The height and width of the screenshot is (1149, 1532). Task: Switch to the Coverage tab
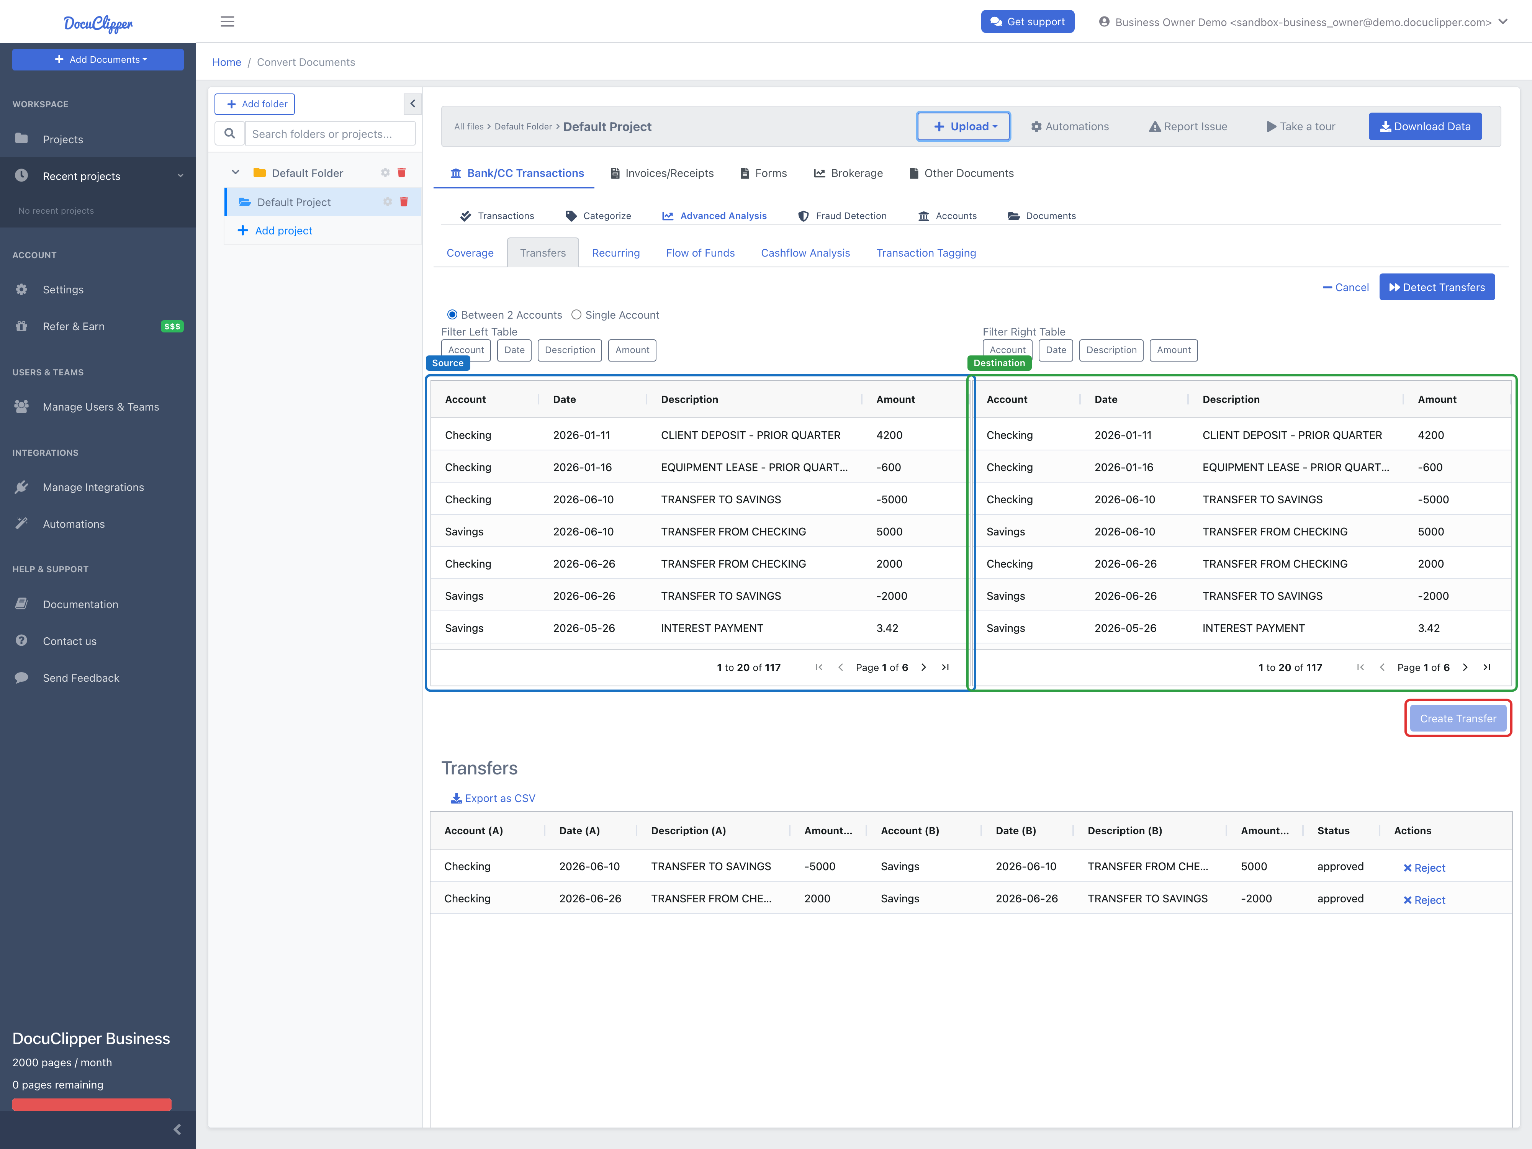tap(470, 253)
